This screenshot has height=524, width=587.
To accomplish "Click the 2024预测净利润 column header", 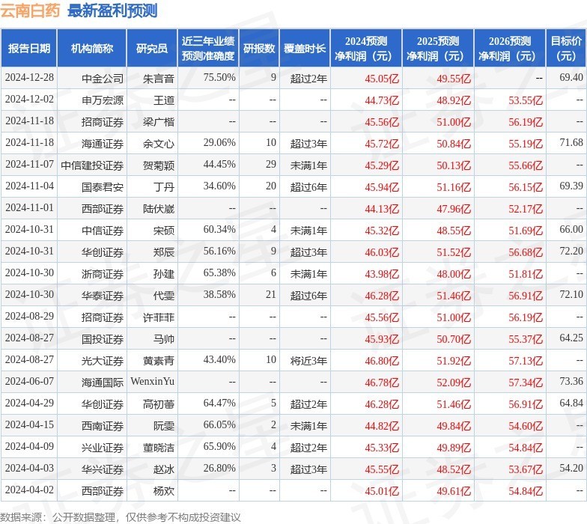I will (365, 49).
